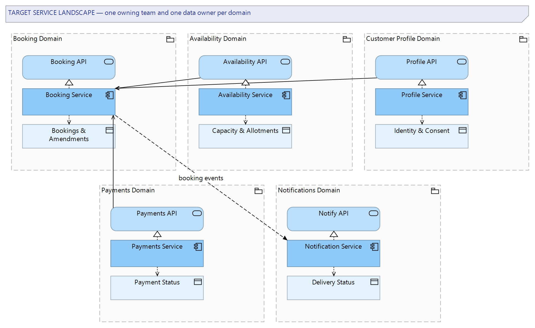Select the Profile API node
Screen dimensions: 535x328
tap(422, 68)
